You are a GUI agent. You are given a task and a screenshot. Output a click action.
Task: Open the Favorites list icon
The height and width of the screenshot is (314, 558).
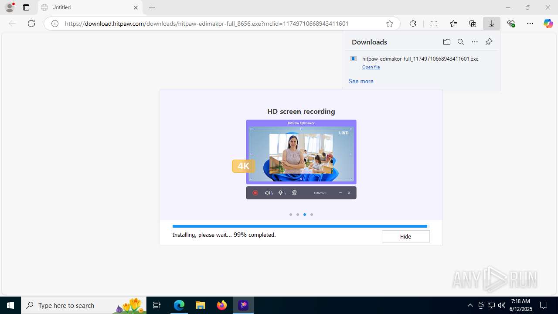[453, 24]
